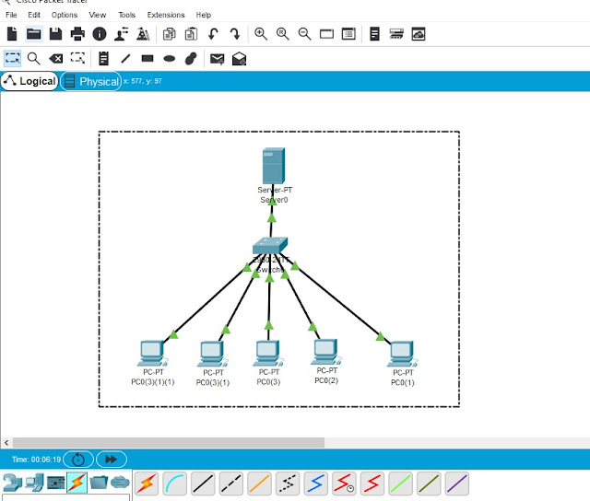Screen dimensions: 590x501
Task: Pick the olive IoT custom cable
Action: (x=429, y=484)
